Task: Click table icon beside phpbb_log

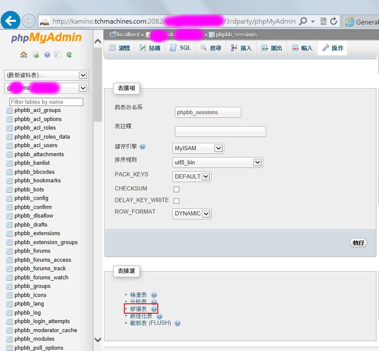Action: [9, 313]
